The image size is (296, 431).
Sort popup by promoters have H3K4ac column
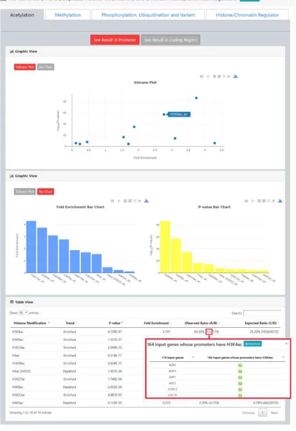(240, 358)
